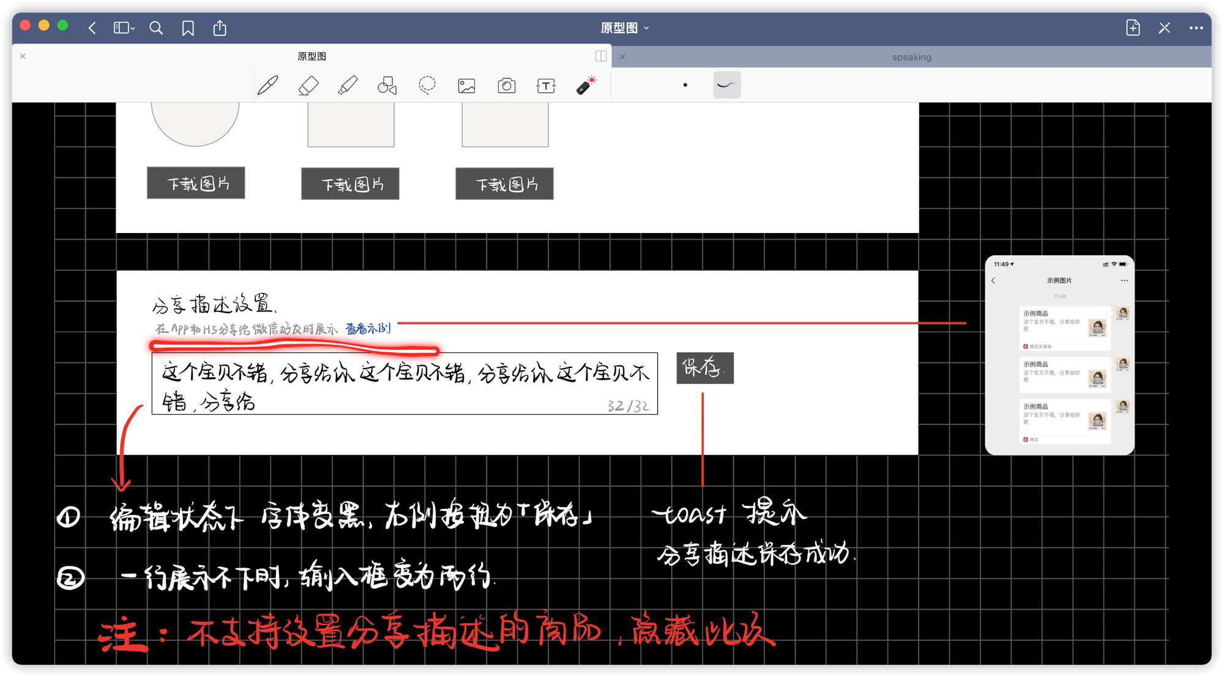Image resolution: width=1224 pixels, height=677 pixels.
Task: Select the Highlighter tool
Action: coord(348,86)
